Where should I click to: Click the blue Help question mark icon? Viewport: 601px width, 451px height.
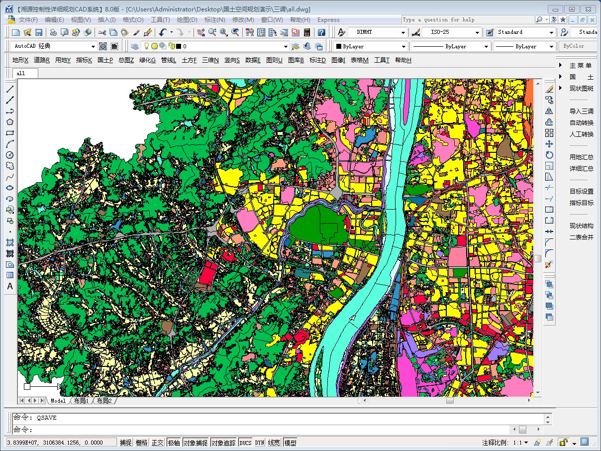321,32
